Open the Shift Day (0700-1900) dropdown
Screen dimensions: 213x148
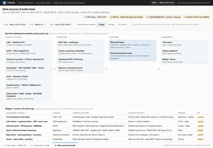tap(61, 25)
